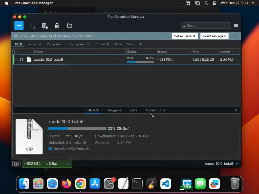Start selected downloads using the play icon
Image resolution: width=259 pixels, height=194 pixels.
pos(32,26)
